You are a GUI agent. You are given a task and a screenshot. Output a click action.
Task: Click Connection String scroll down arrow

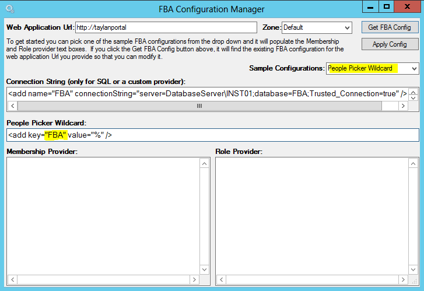pos(413,98)
